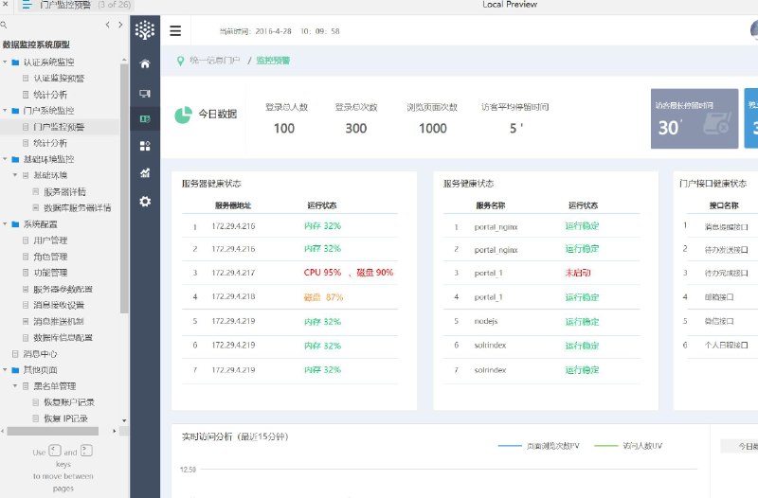Click the green location pin breadcrumb icon
The height and width of the screenshot is (498, 758).
[180, 61]
